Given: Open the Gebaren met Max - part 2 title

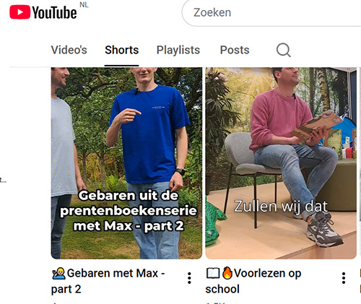Looking at the screenshot, I should 108,281.
